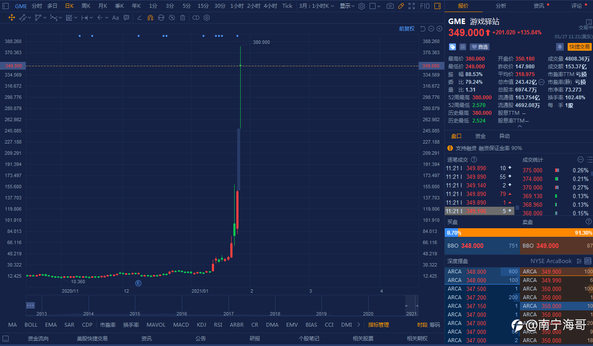Open the 显示 display dropdown
Image resolution: width=593 pixels, height=346 pixels.
click(347, 6)
